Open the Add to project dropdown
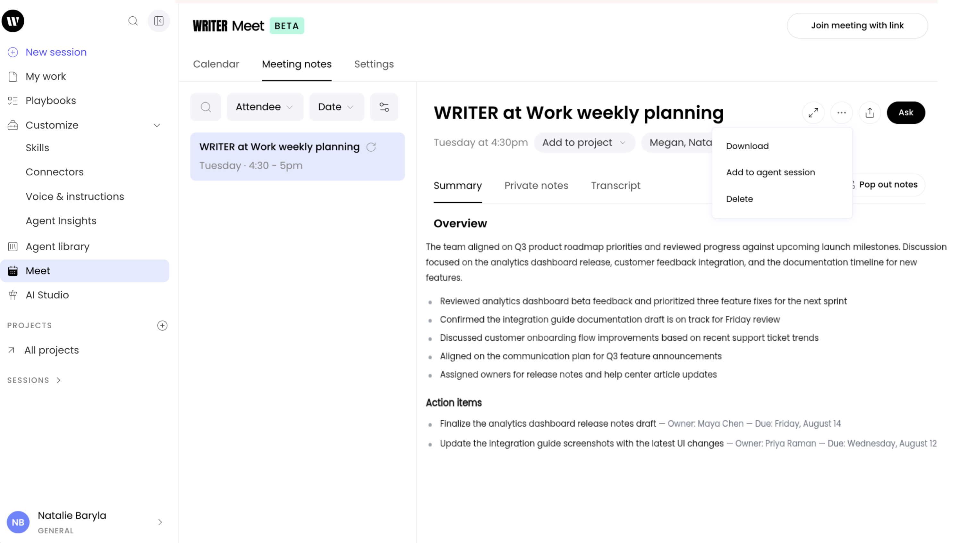 point(584,143)
